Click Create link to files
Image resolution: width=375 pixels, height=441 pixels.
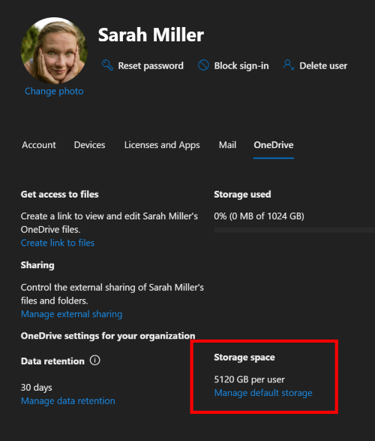tap(58, 243)
